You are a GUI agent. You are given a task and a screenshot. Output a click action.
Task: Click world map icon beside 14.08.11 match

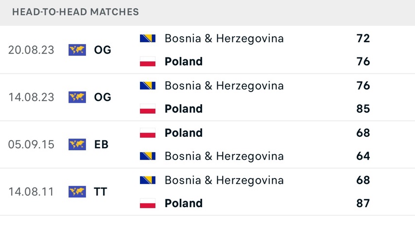point(77,192)
